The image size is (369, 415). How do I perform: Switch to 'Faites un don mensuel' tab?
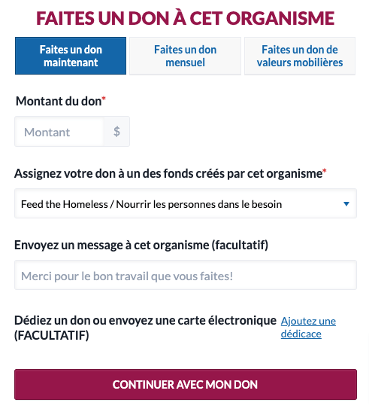185,56
